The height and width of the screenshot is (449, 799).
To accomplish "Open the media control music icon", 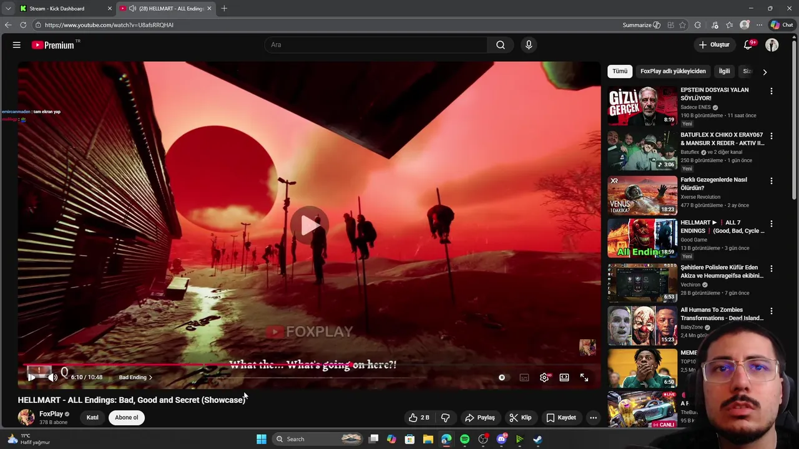I will 715,25.
